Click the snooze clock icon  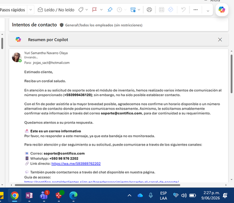click(x=119, y=10)
